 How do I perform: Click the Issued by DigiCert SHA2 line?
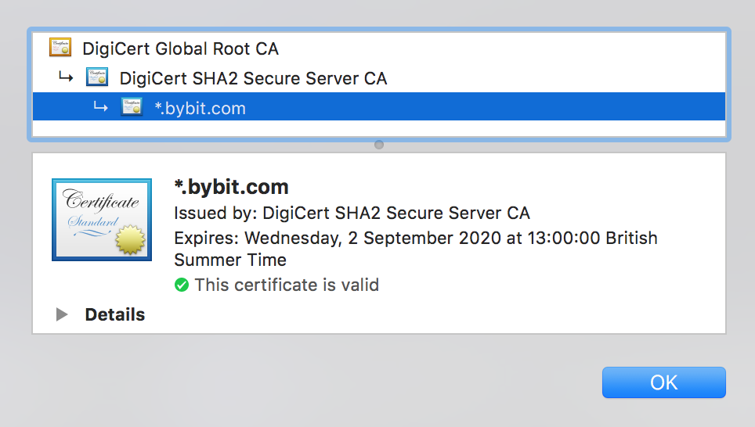pos(352,213)
